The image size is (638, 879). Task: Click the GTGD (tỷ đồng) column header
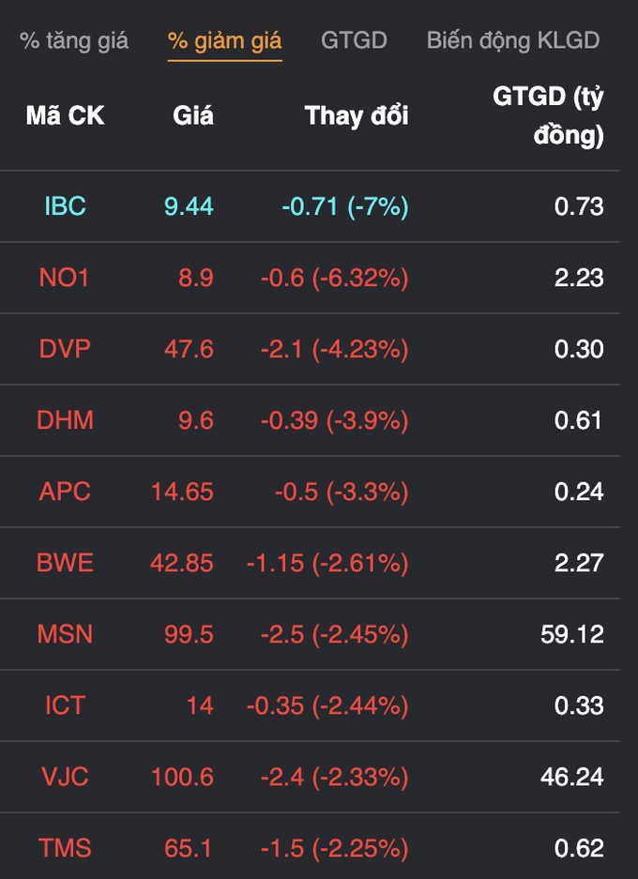(548, 115)
